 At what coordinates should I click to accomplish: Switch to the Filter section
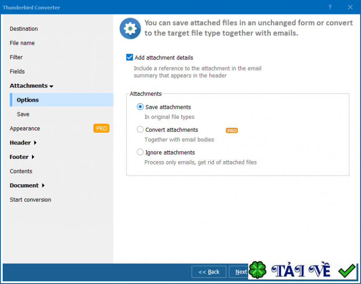coord(16,57)
